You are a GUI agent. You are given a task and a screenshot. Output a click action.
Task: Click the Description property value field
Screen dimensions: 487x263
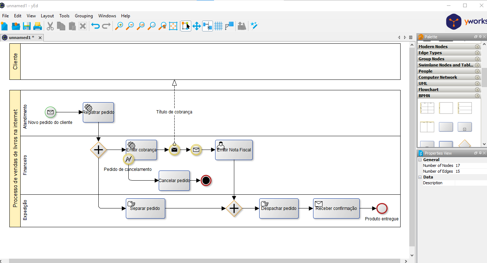(470, 183)
